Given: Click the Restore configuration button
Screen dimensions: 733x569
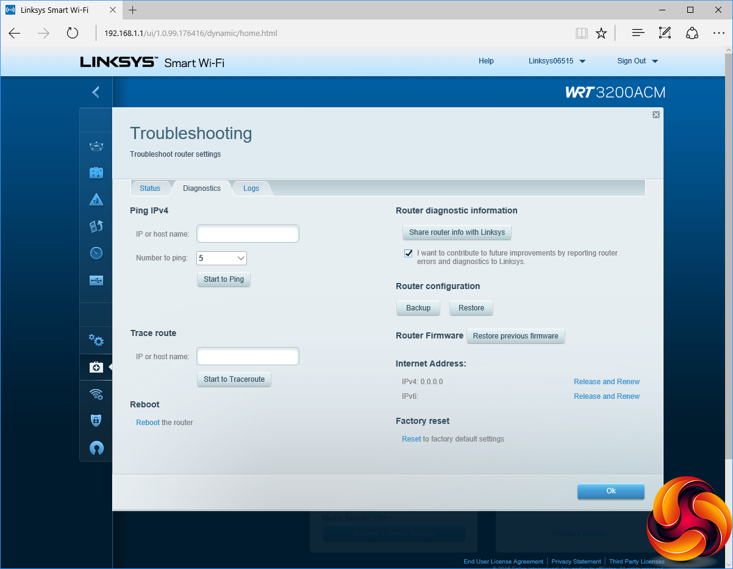Looking at the screenshot, I should tap(471, 308).
